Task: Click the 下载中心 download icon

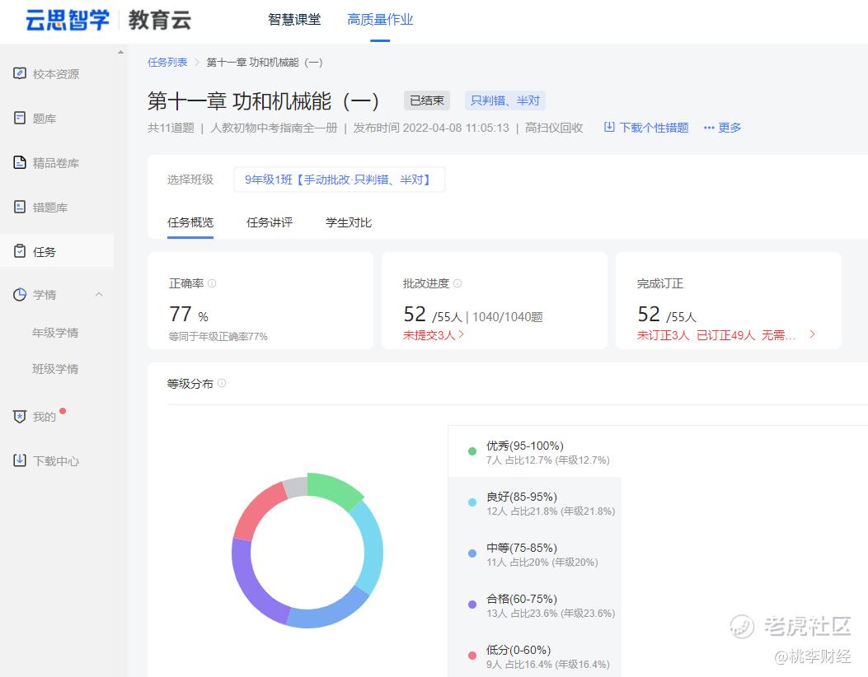Action: click(x=20, y=461)
